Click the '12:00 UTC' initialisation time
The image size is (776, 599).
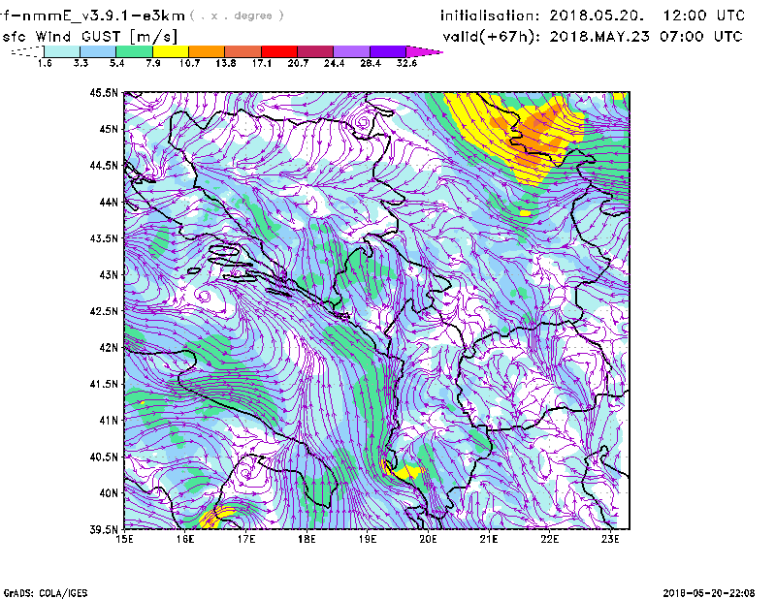click(704, 16)
